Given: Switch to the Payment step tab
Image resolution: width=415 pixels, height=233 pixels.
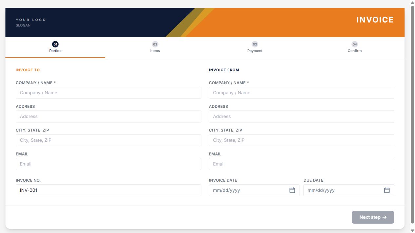Looking at the screenshot, I should pyautogui.click(x=255, y=47).
